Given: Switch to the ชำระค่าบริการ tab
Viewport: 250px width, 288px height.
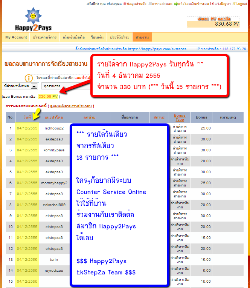Looking at the screenshot, I should click(x=45, y=37).
